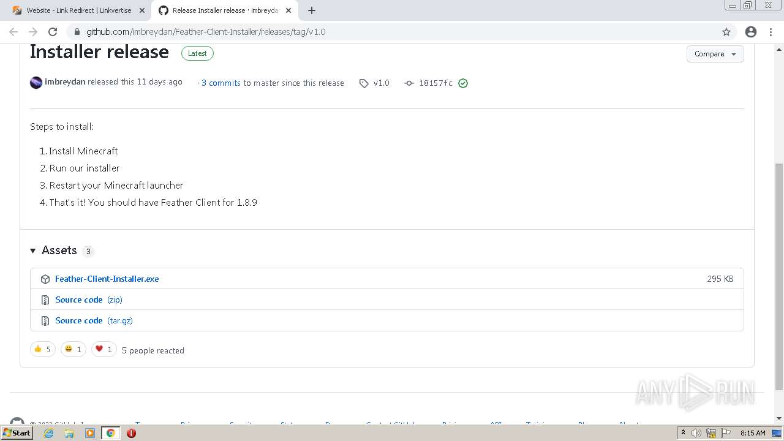Viewport: 784px width, 441px height.
Task: Click the vertical scrollbar thumb
Action: (779, 277)
